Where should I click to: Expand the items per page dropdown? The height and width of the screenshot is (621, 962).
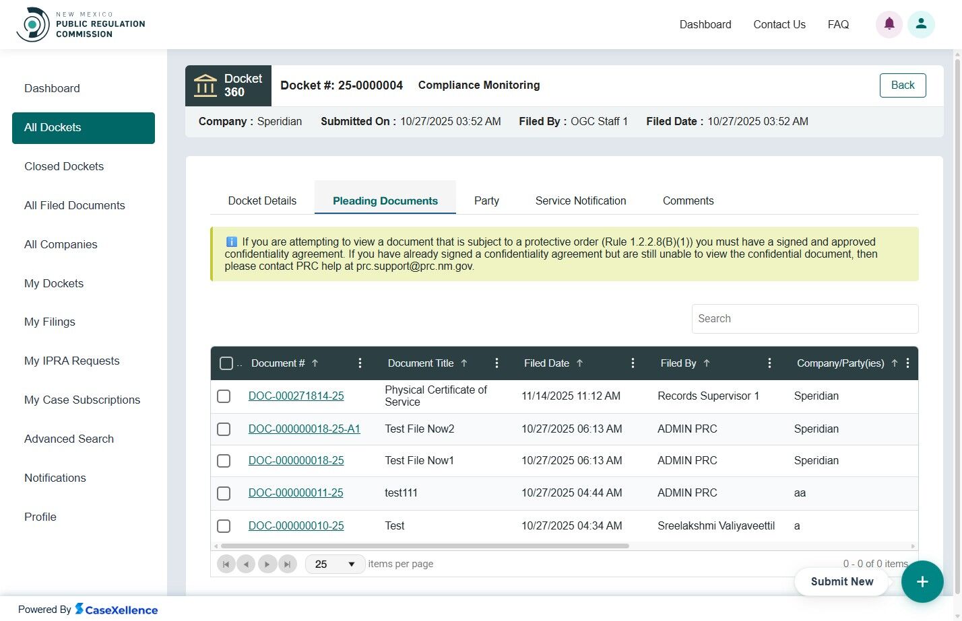point(335,564)
